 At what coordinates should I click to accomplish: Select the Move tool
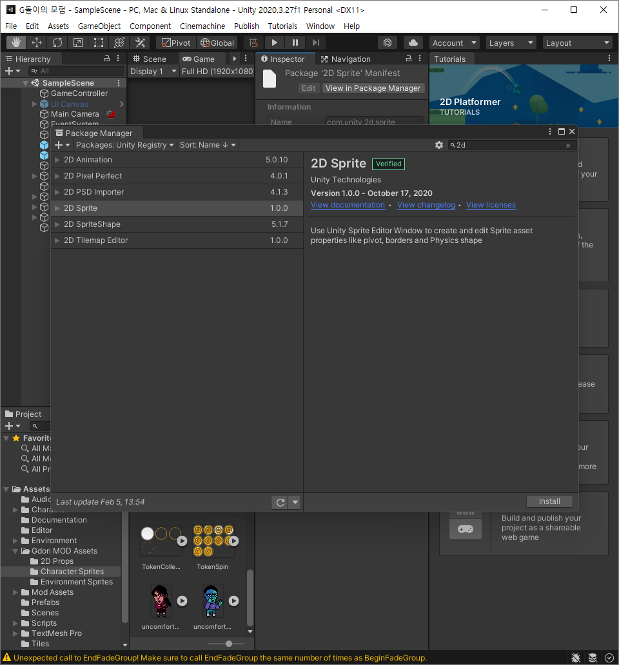tap(37, 43)
